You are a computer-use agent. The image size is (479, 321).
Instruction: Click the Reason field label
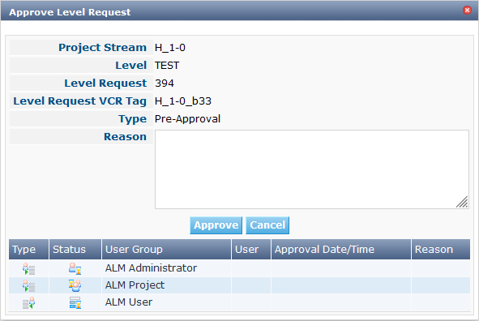point(125,136)
